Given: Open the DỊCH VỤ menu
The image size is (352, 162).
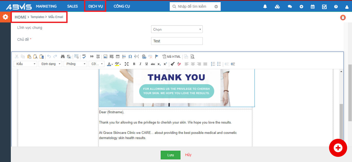Looking at the screenshot, I should (x=95, y=6).
